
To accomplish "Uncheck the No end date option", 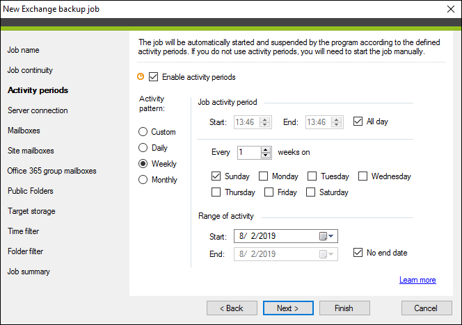I will [358, 252].
